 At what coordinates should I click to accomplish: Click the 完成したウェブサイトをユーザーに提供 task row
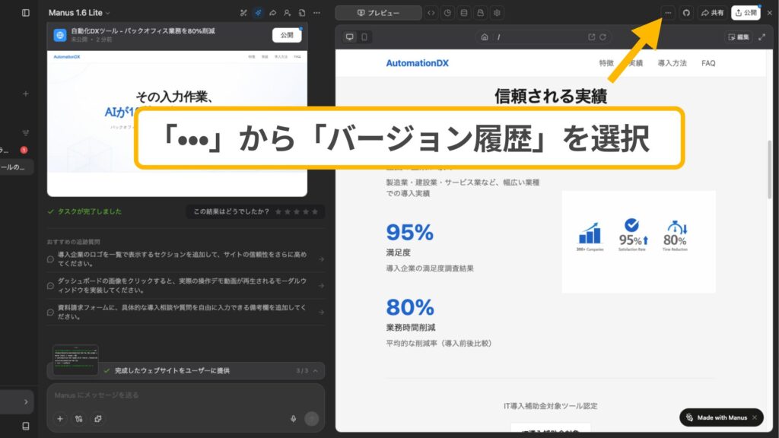pyautogui.click(x=186, y=371)
